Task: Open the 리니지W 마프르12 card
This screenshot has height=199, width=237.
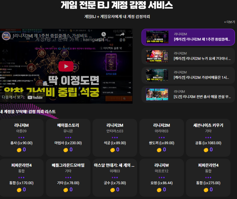Action: [162, 178]
